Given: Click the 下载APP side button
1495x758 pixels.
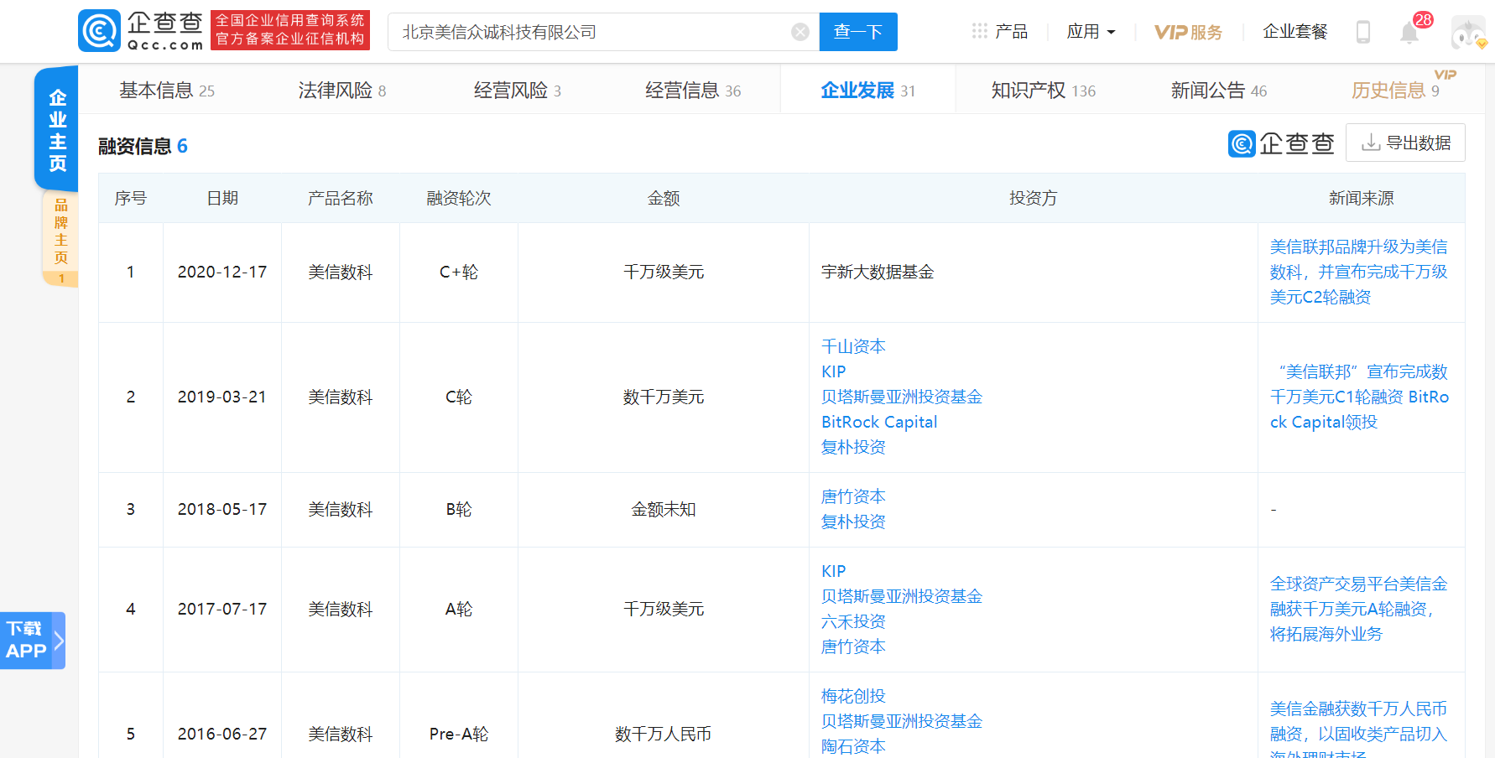Looking at the screenshot, I should [x=33, y=640].
